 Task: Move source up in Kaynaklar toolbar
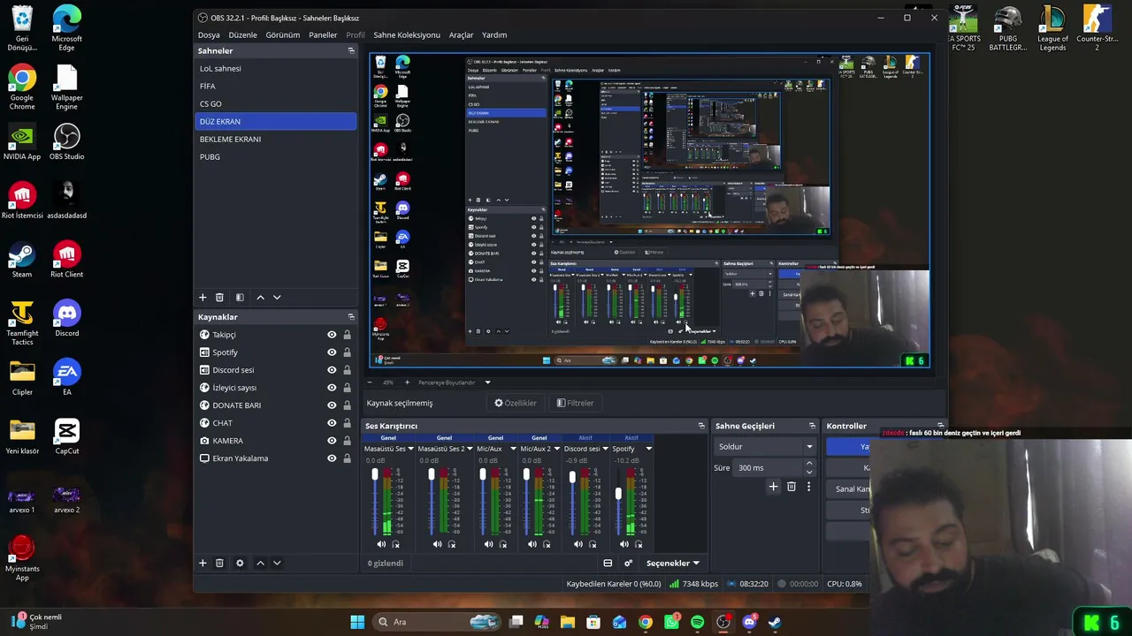point(260,563)
